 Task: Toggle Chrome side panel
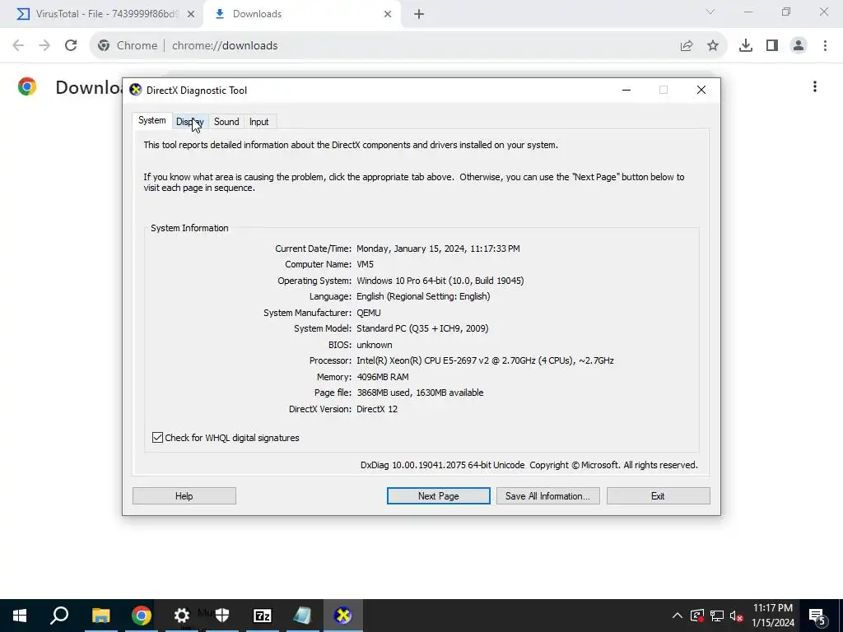[x=772, y=46]
